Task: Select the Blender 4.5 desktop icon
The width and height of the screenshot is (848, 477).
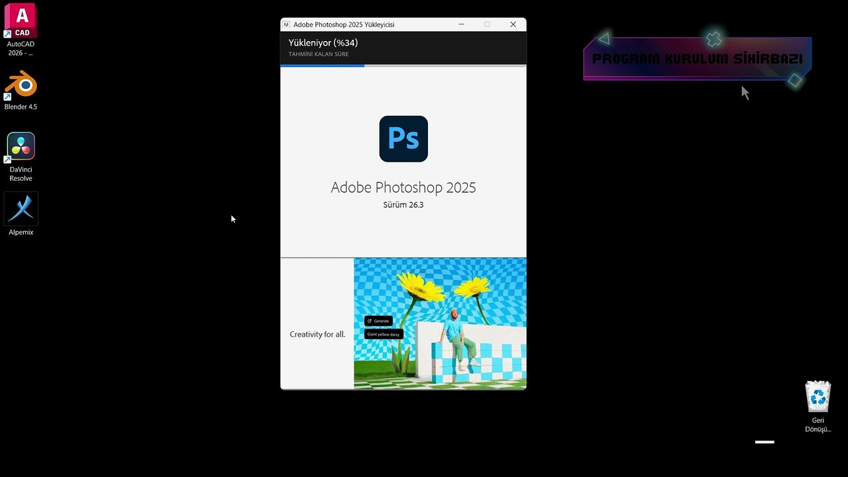Action: 21,91
